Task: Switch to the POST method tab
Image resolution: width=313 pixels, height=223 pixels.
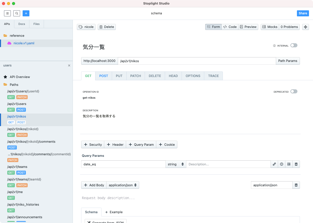Action: pyautogui.click(x=103, y=76)
